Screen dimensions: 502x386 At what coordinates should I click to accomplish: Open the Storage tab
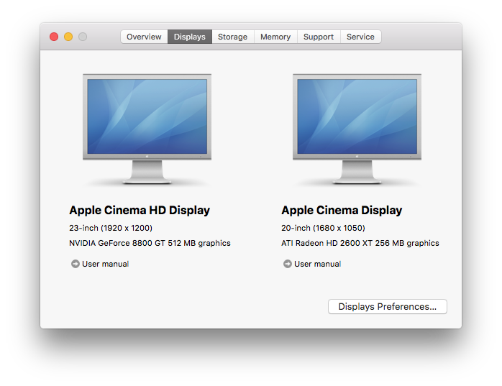[233, 37]
